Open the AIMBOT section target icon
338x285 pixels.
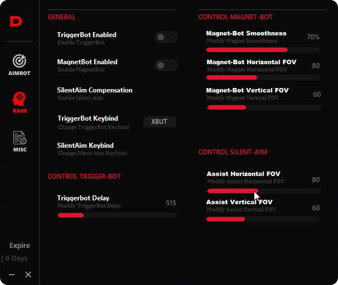tap(19, 61)
